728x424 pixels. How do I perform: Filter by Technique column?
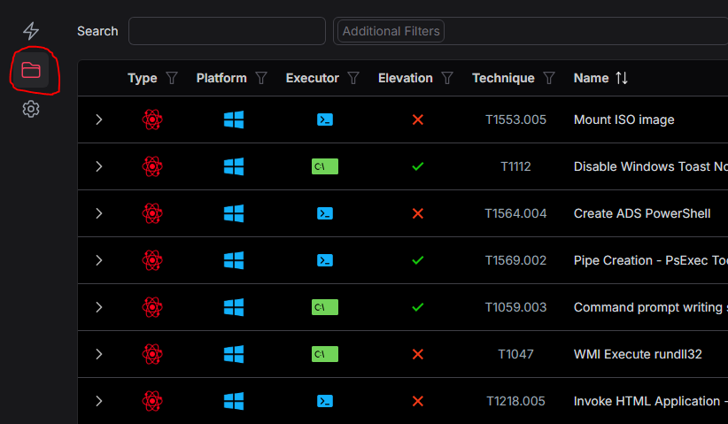point(549,78)
